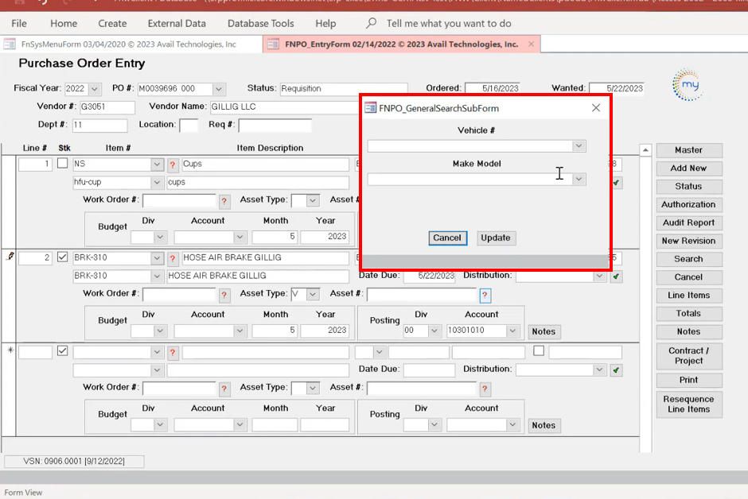This screenshot has width=748, height=499.
Task: Open the Make Model dropdown list
Action: [579, 180]
